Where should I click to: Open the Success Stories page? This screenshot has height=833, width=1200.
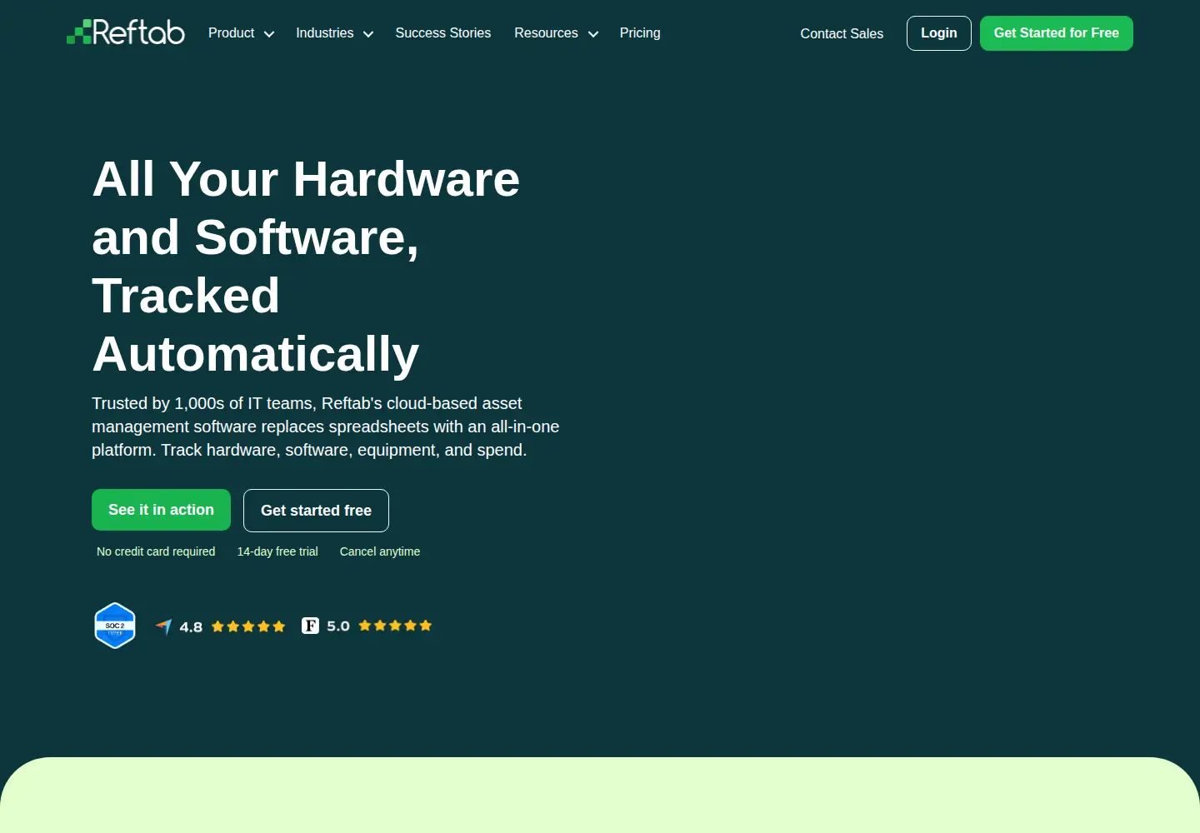pos(443,33)
